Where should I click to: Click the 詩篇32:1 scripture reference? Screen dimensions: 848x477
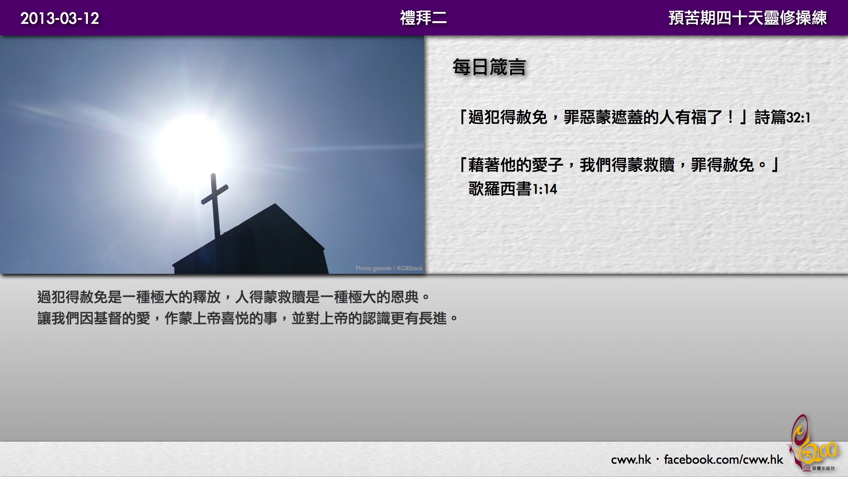point(782,117)
